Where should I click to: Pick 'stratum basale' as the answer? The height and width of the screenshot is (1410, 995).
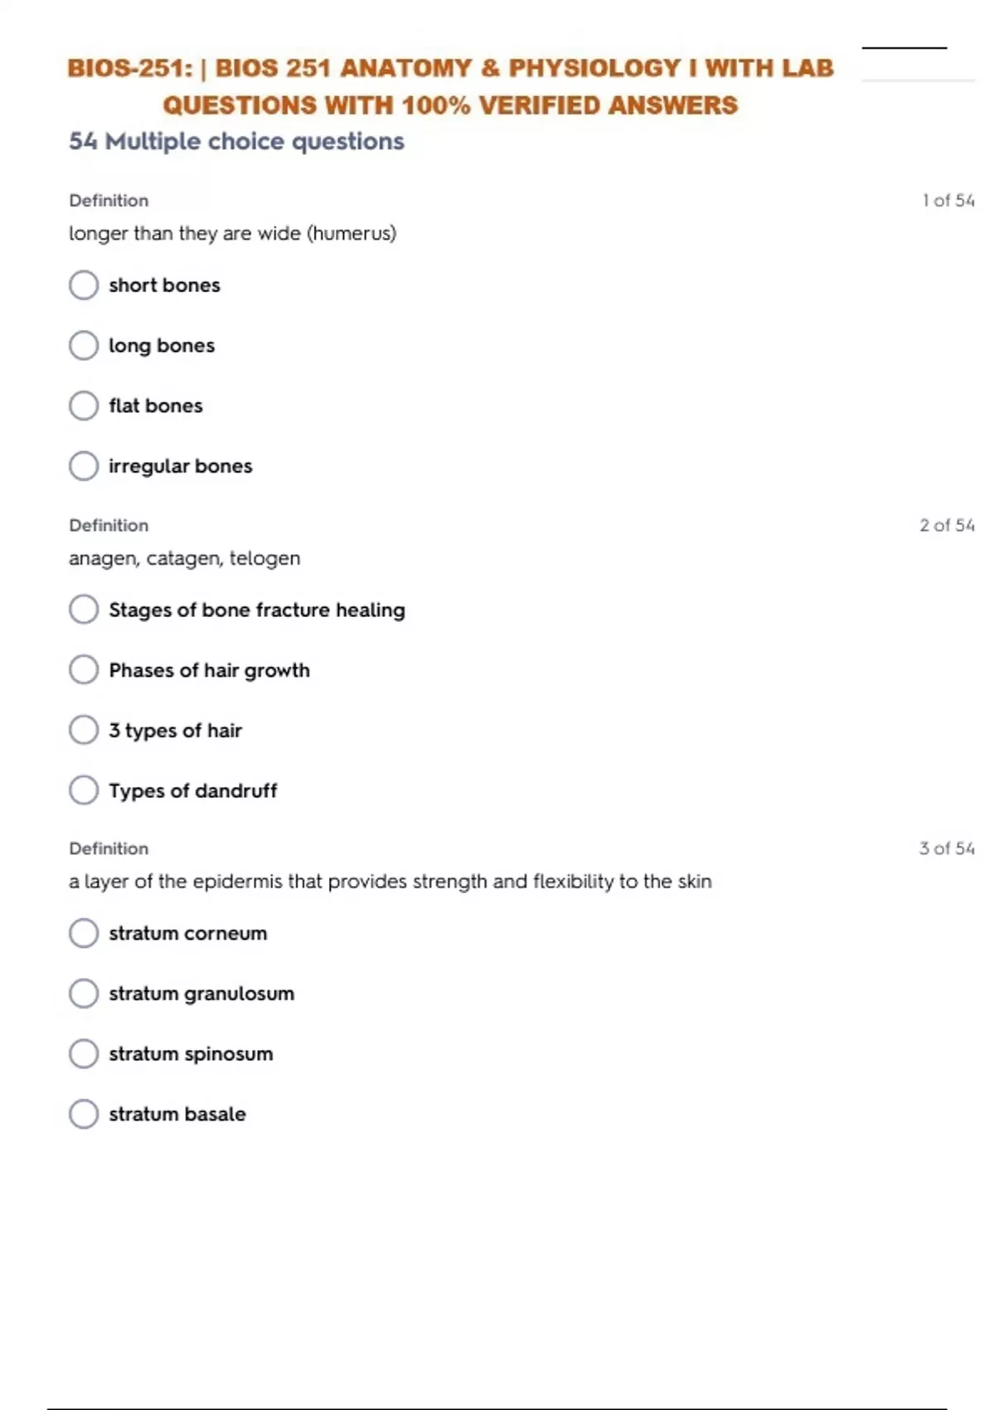(84, 1114)
